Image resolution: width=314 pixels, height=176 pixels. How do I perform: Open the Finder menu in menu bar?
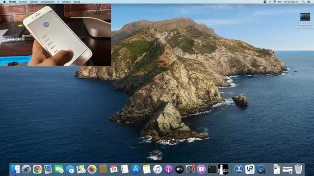click(x=12, y=2)
